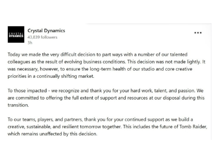Click the phrase 'talented' ending the first line
Screen dimensions: 217x163
[x=179, y=54]
